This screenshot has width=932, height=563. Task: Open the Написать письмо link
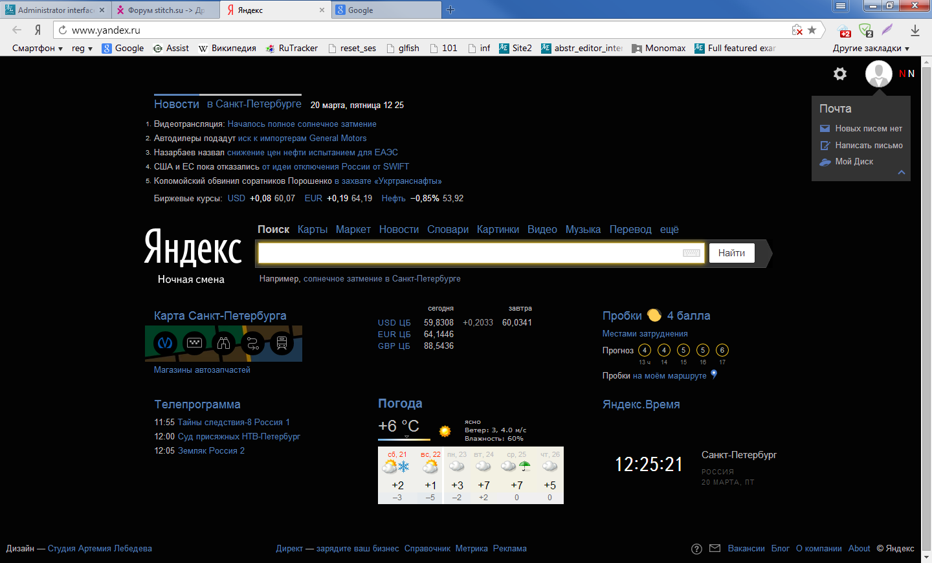(869, 146)
